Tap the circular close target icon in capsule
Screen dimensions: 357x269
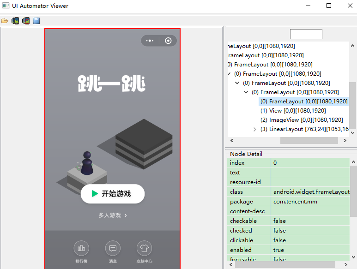[x=168, y=41]
